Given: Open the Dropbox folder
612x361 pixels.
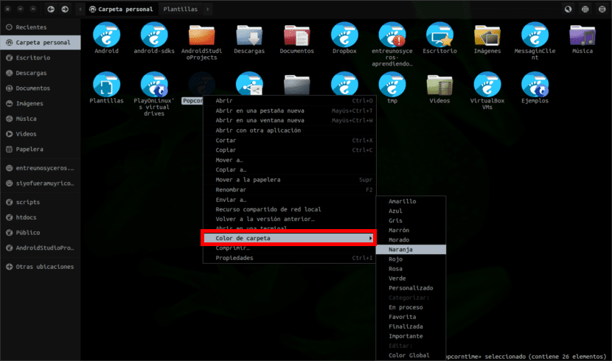Looking at the screenshot, I should pos(344,35).
